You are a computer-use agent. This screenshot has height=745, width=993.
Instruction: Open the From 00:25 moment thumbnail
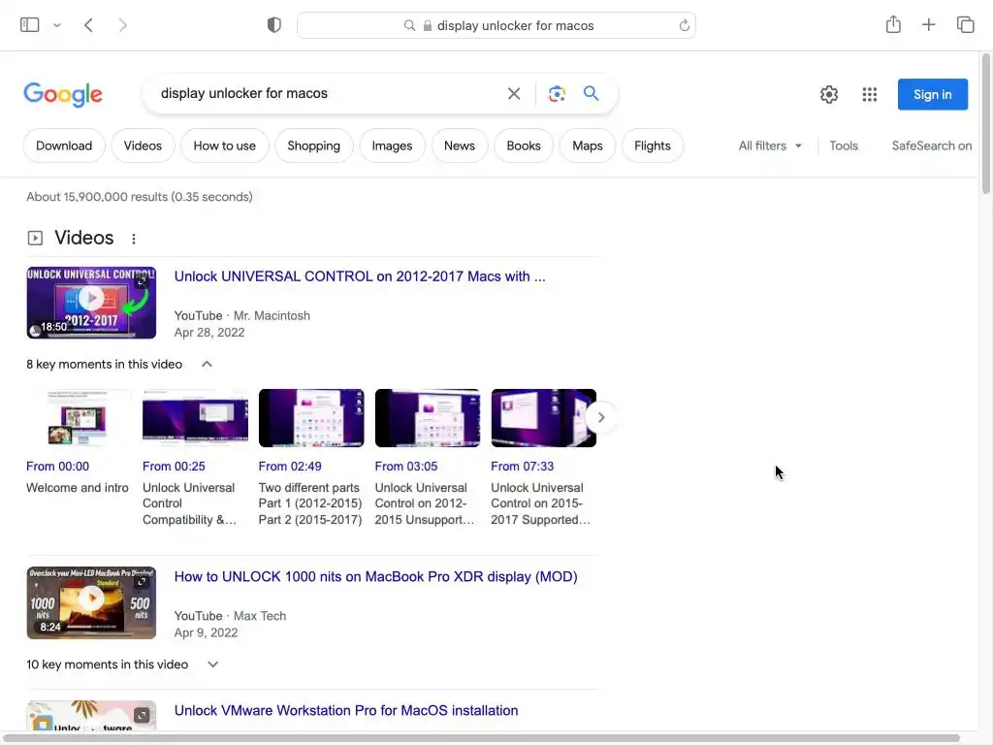pos(195,418)
